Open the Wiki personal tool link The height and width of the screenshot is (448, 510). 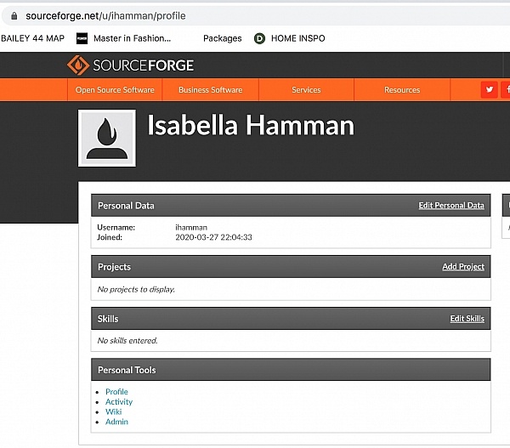tap(114, 411)
